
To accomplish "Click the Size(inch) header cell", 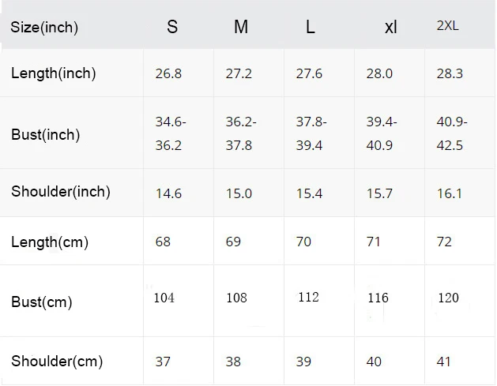I will tap(45, 28).
